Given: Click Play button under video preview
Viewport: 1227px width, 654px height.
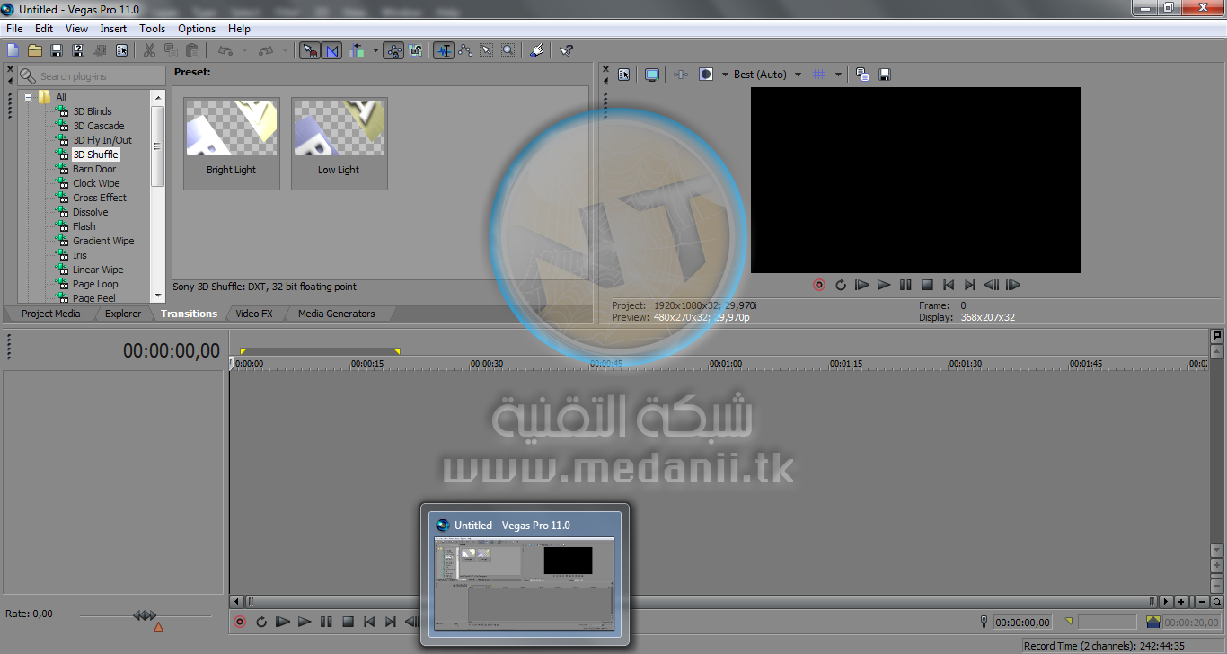Looking at the screenshot, I should 884,285.
